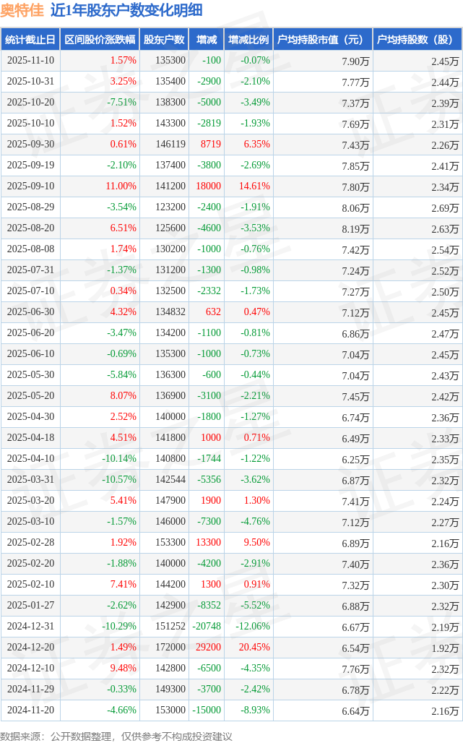This screenshot has height=743, width=463.
Task: Click the 户均持股市值（元） header
Action: pos(322,40)
